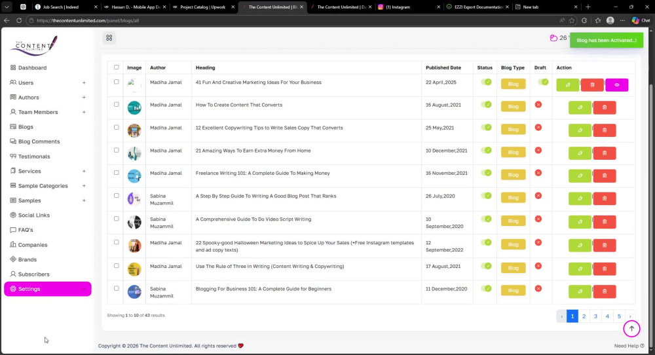Click the 'Need Help' link in footer
655x355 pixels.
pos(629,346)
